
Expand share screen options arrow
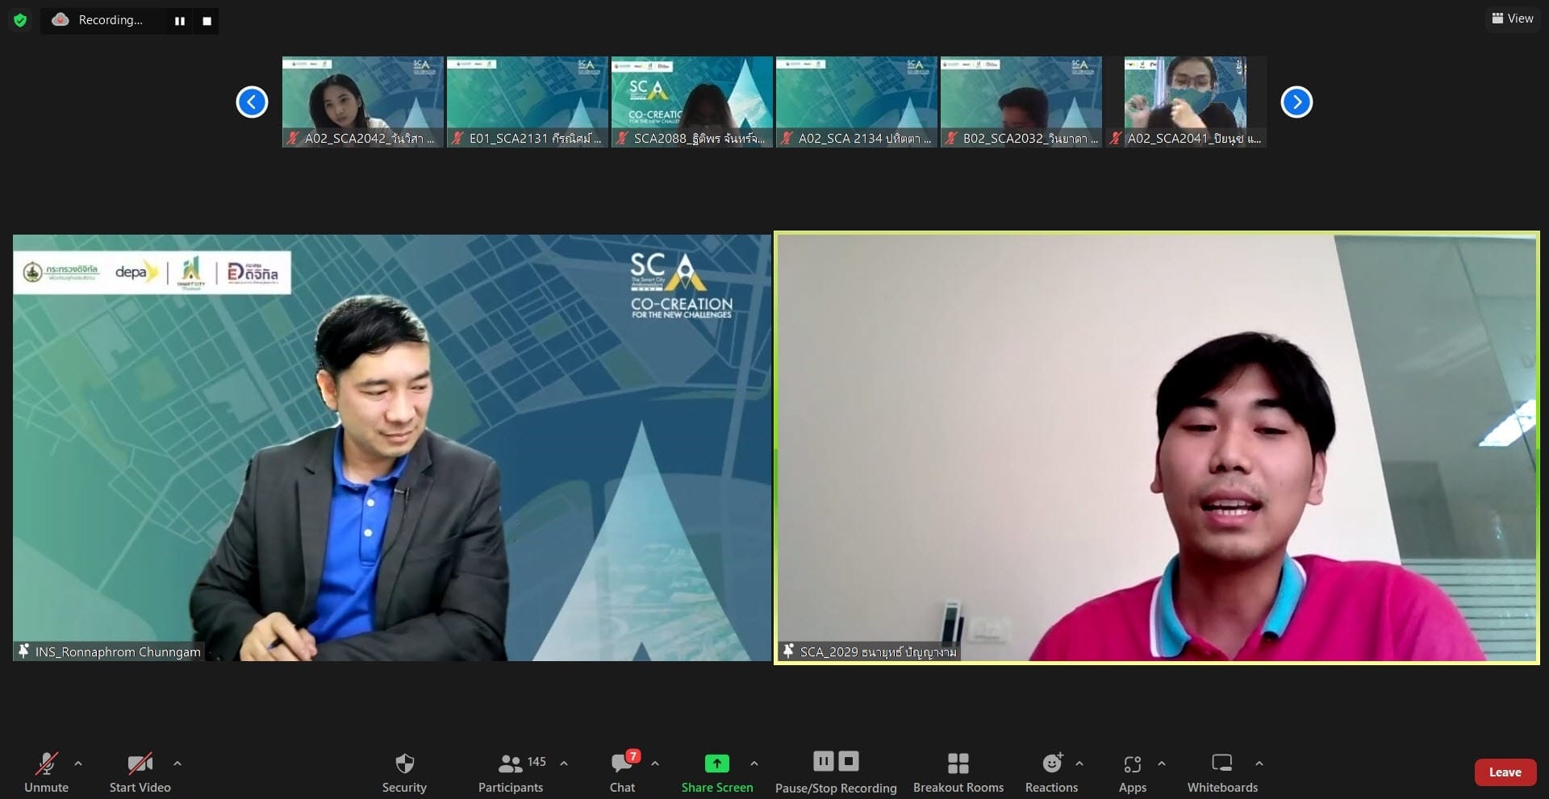click(754, 763)
